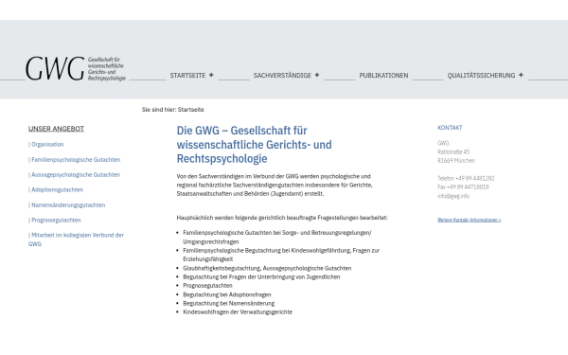Click the info@gwg.info email address
568x355 pixels.
click(453, 196)
